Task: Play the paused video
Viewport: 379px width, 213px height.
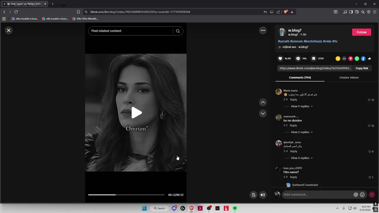Action: coord(136,113)
